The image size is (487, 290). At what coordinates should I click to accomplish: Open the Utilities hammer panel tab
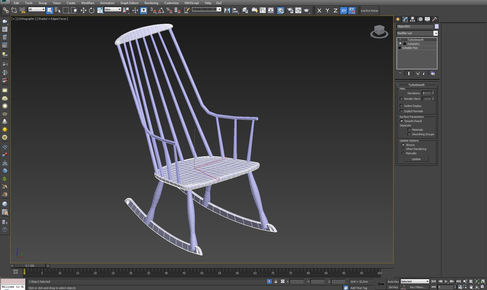tap(434, 19)
